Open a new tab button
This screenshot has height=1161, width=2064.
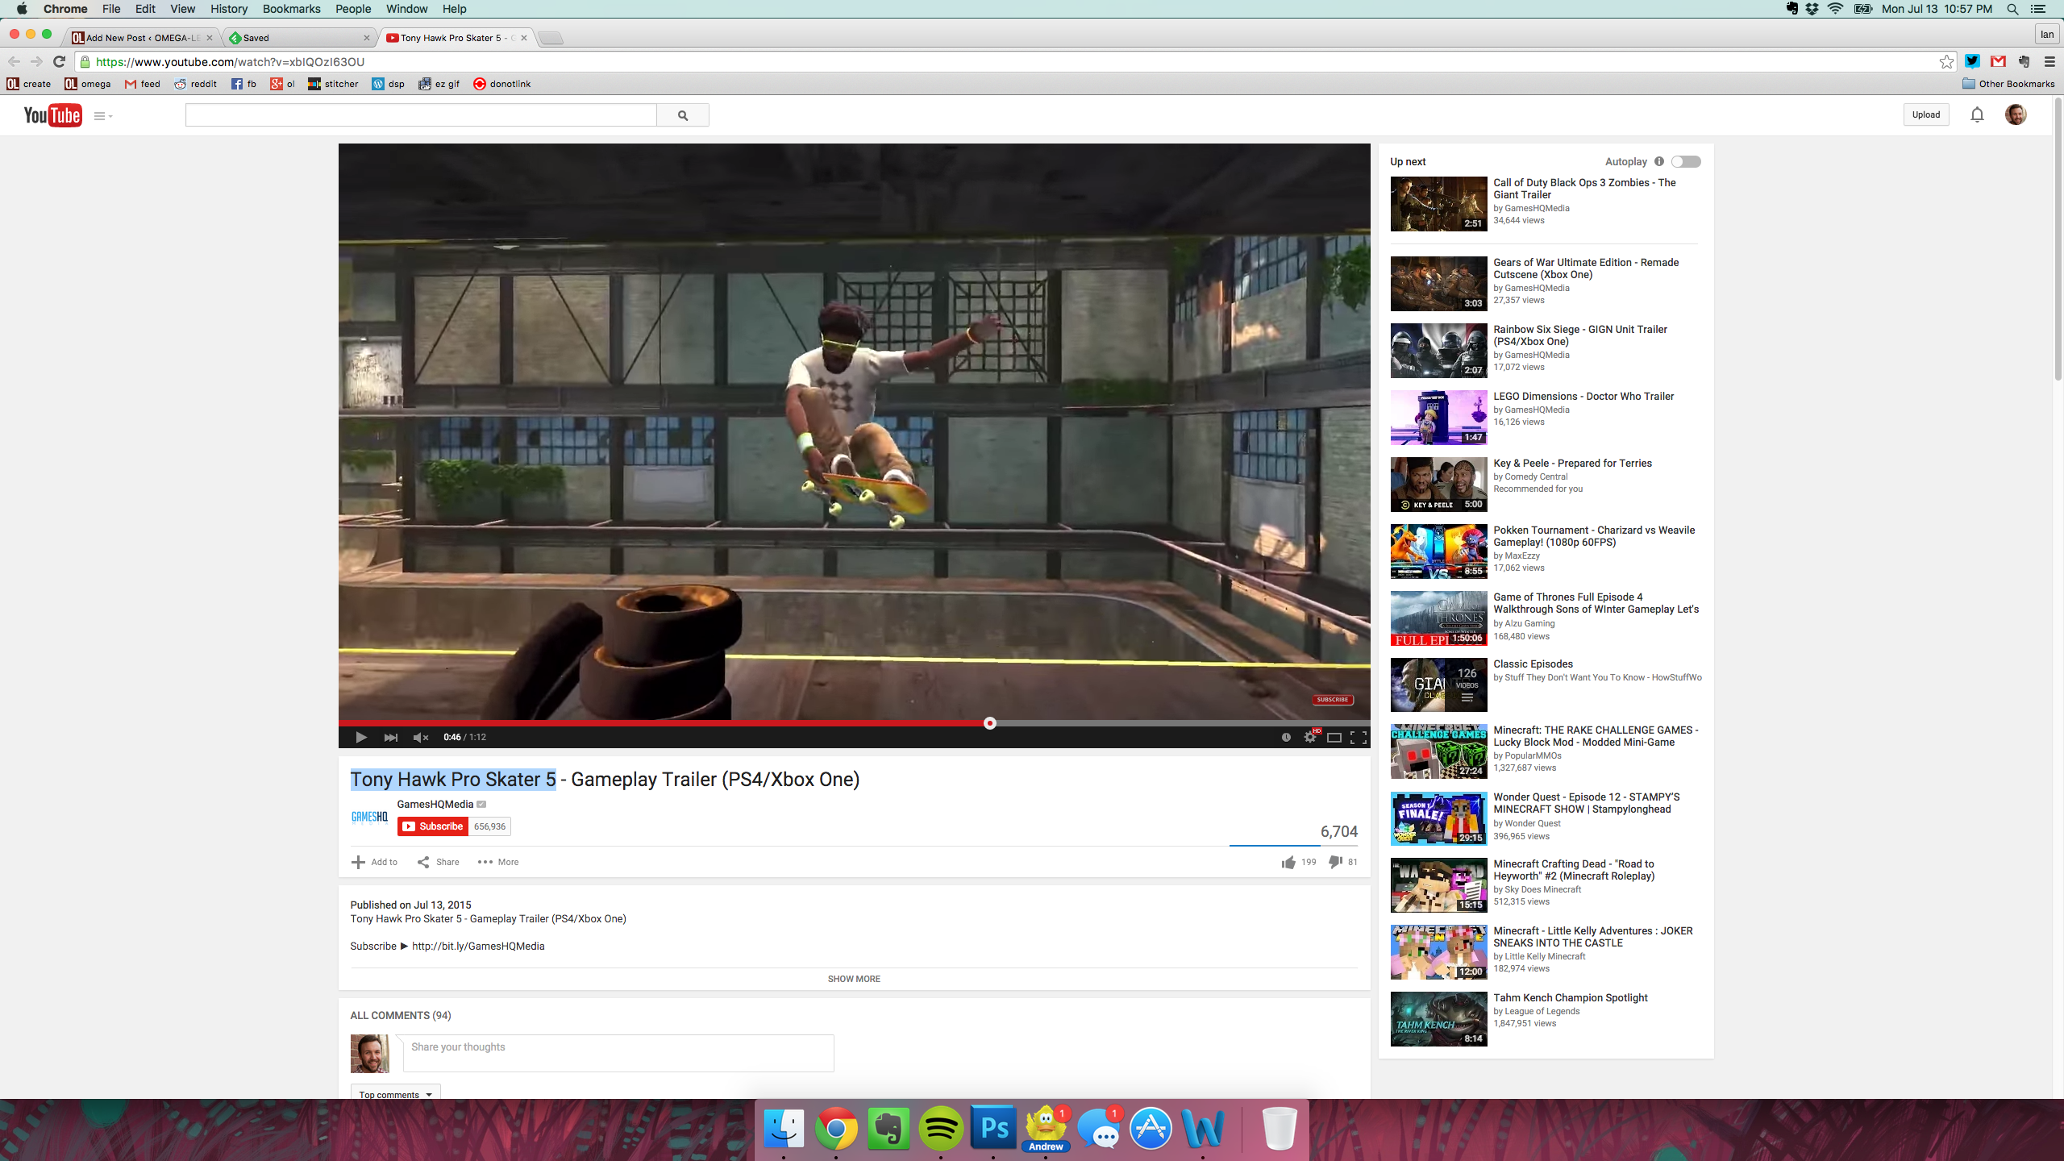(551, 38)
